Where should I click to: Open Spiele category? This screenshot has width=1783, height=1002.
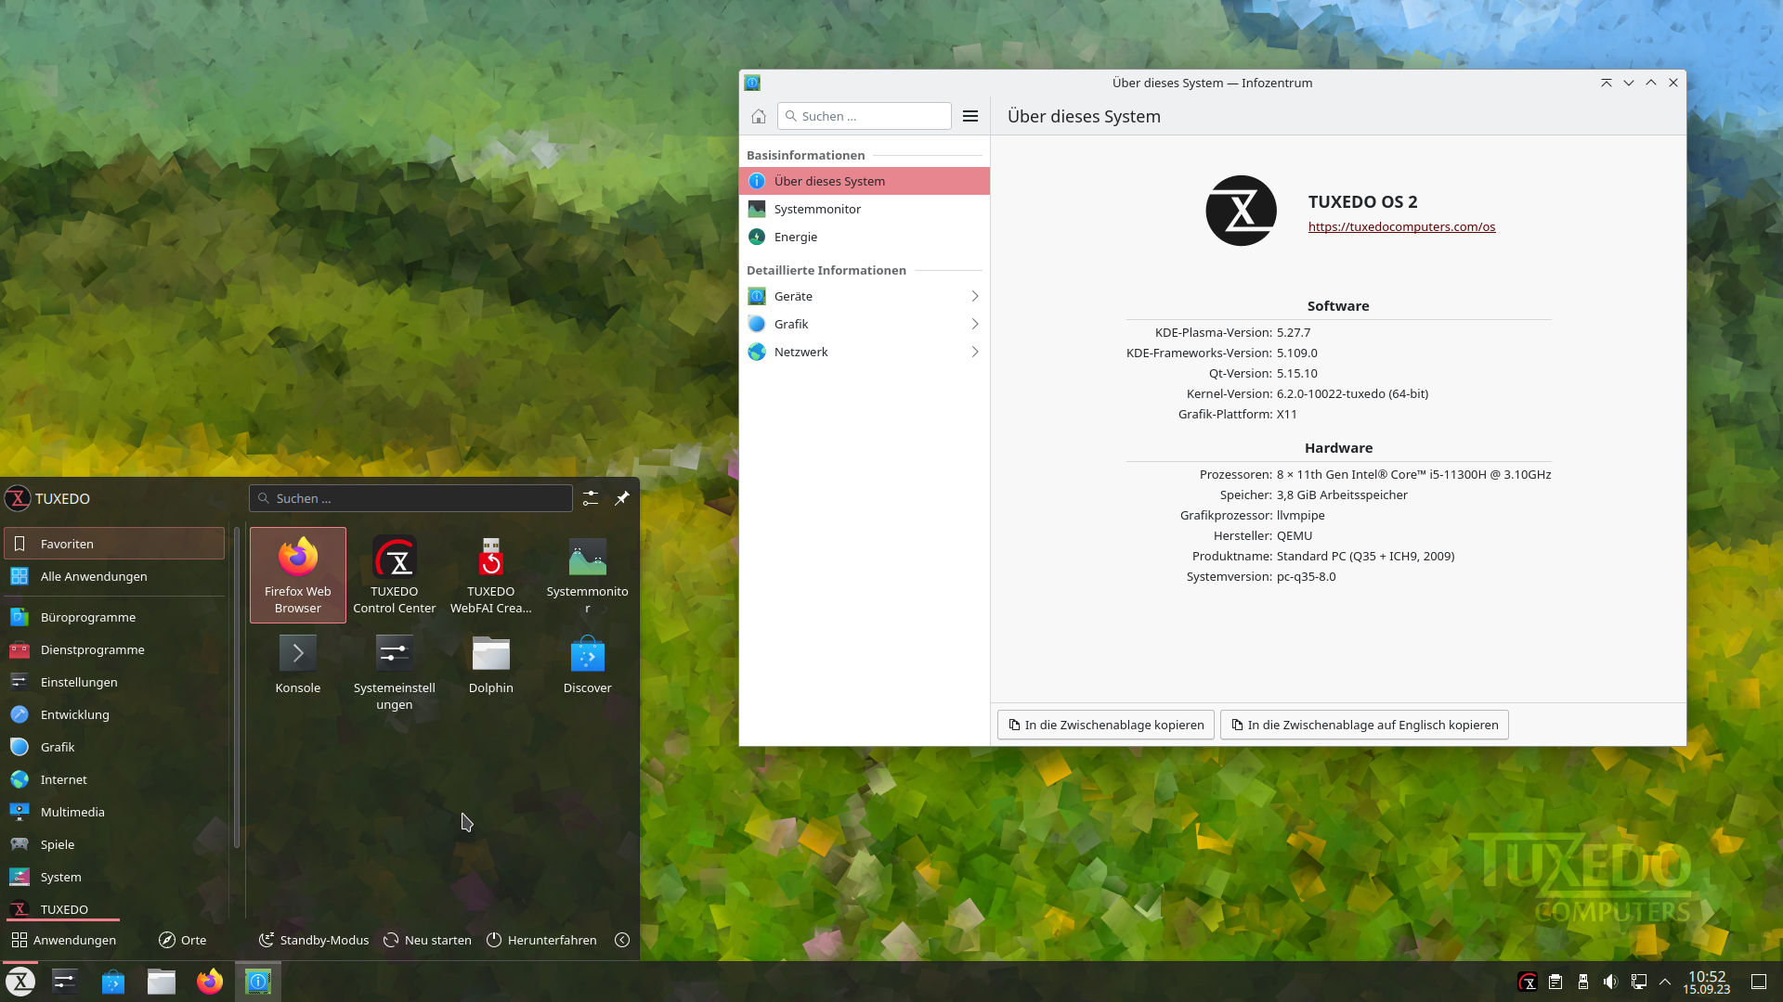[x=114, y=844]
